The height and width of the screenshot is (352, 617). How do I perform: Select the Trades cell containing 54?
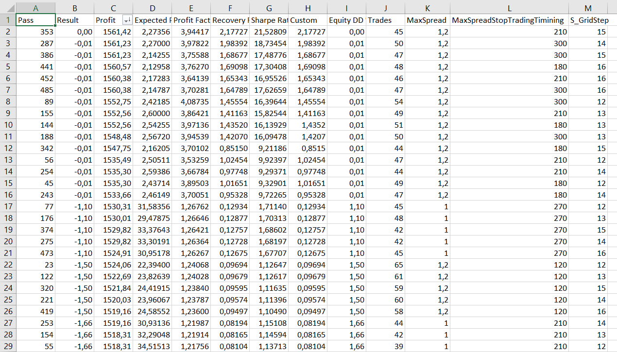(385, 101)
